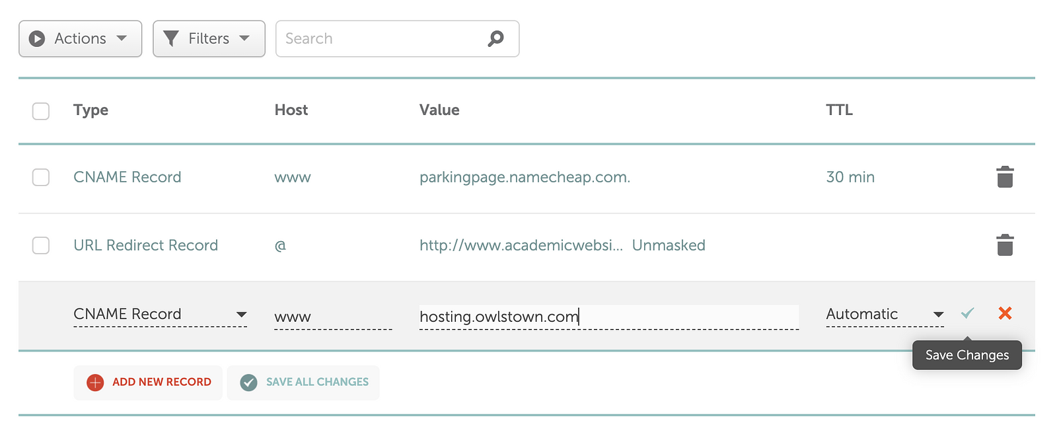Image resolution: width=1057 pixels, height=444 pixels.
Task: Click the @ host in redirect row
Action: click(x=280, y=246)
